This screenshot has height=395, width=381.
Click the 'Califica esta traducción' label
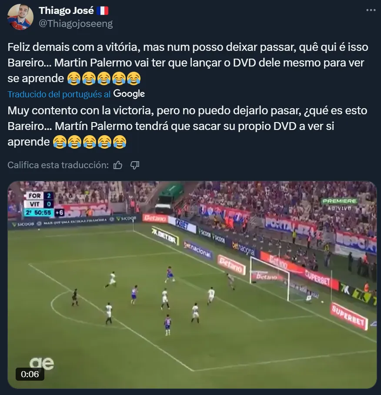click(58, 165)
